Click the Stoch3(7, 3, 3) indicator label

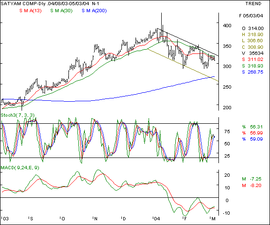[17, 115]
